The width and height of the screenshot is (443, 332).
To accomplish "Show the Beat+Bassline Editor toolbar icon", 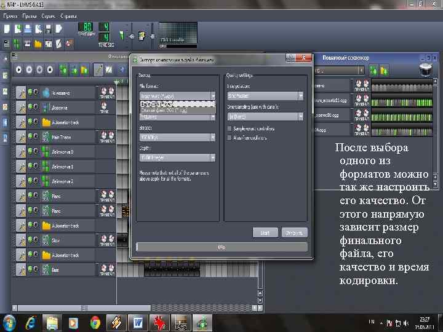I will pos(17,44).
